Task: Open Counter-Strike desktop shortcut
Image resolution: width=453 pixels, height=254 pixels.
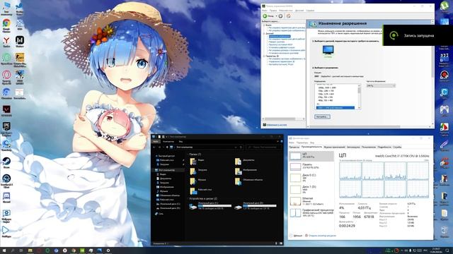Action: pyautogui.click(x=20, y=59)
